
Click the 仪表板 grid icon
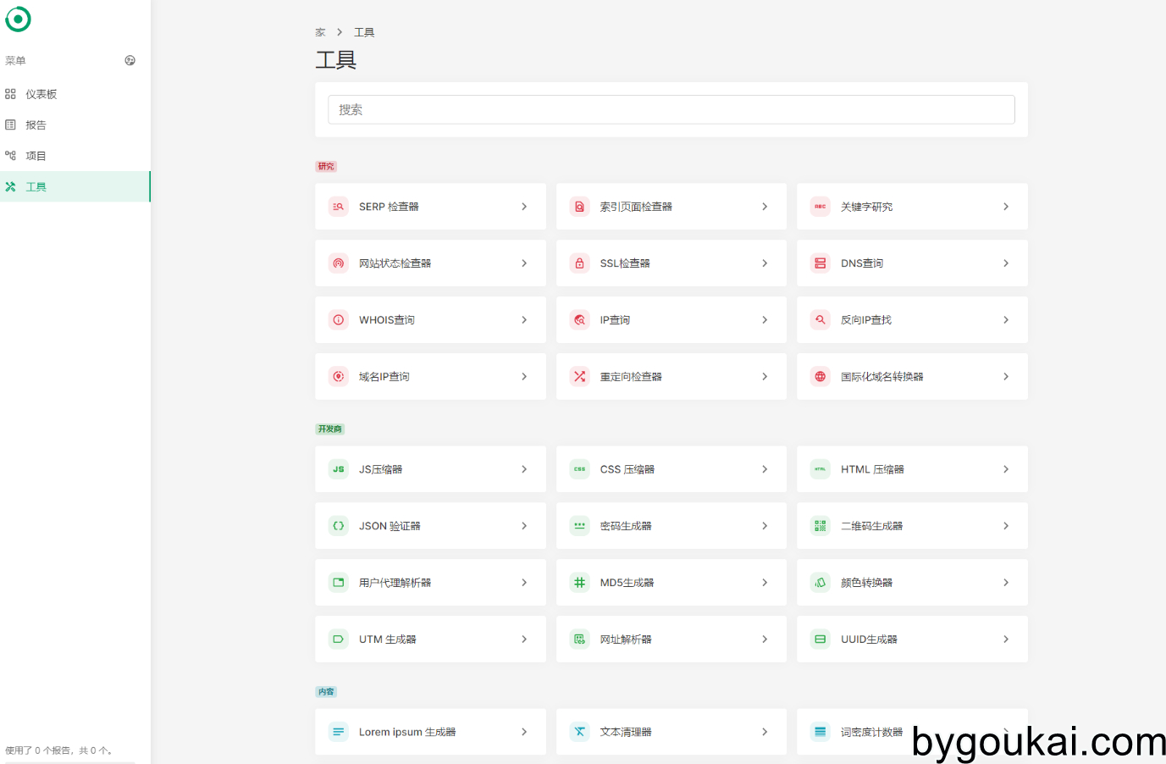coord(10,94)
